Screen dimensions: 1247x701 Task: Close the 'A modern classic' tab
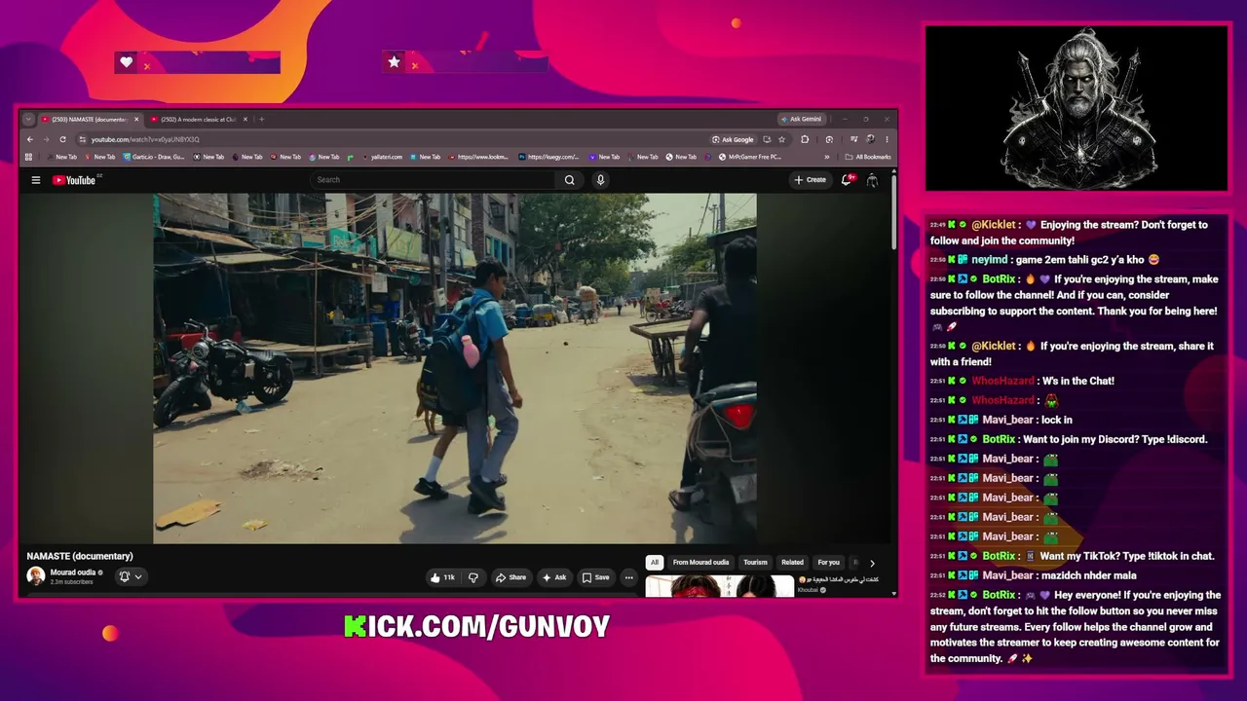pos(246,119)
